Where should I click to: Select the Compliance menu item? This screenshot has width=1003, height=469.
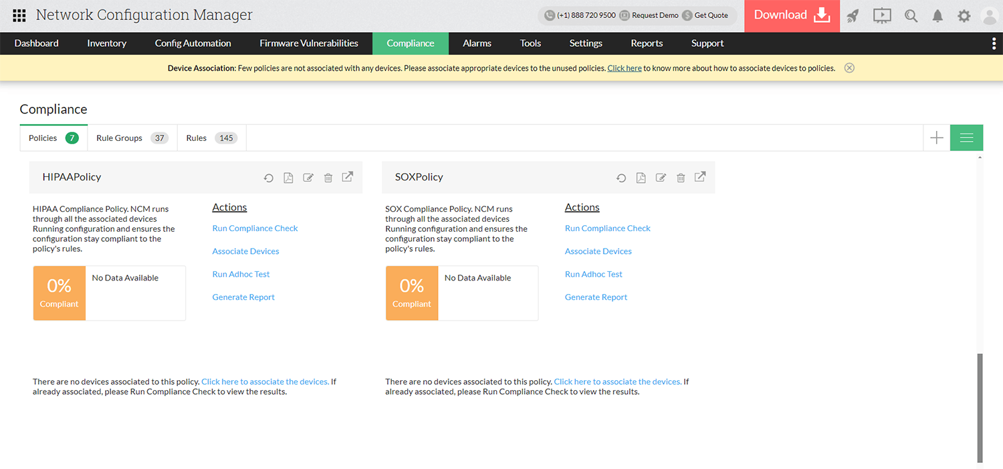pyautogui.click(x=411, y=43)
